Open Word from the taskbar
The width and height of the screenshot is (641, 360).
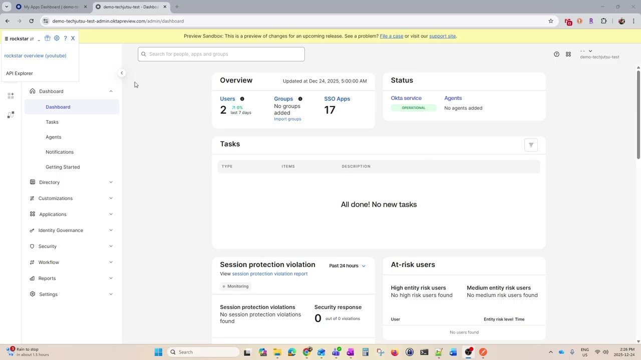[x=453, y=352]
